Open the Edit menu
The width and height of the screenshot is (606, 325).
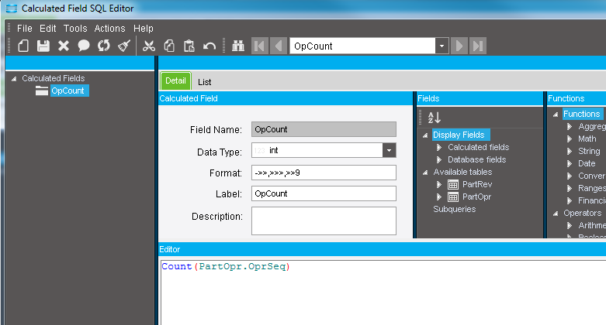coord(48,29)
